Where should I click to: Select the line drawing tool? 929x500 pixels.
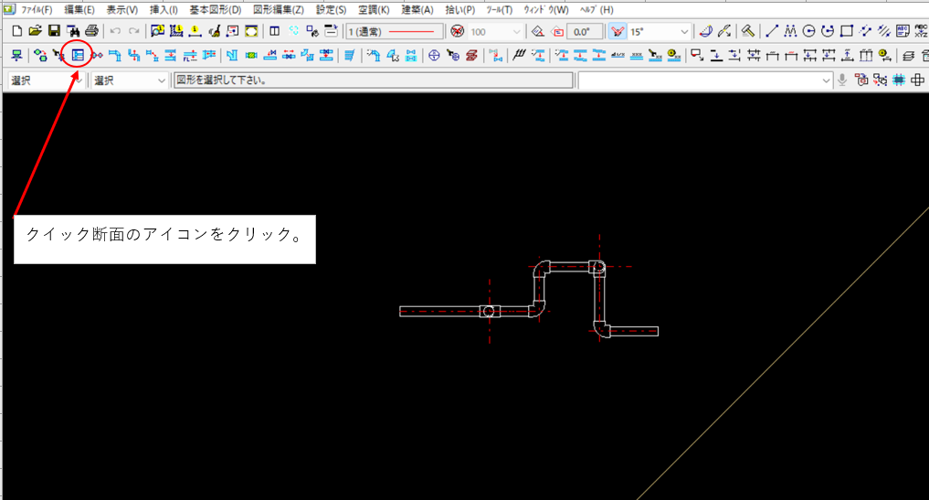pos(771,31)
